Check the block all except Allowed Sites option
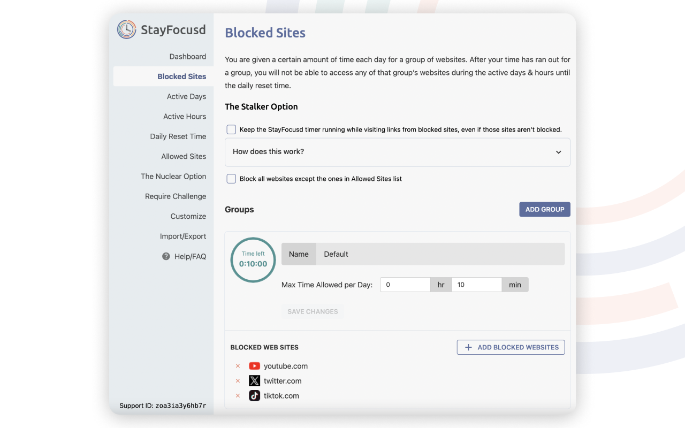The height and width of the screenshot is (428, 685). 231,178
